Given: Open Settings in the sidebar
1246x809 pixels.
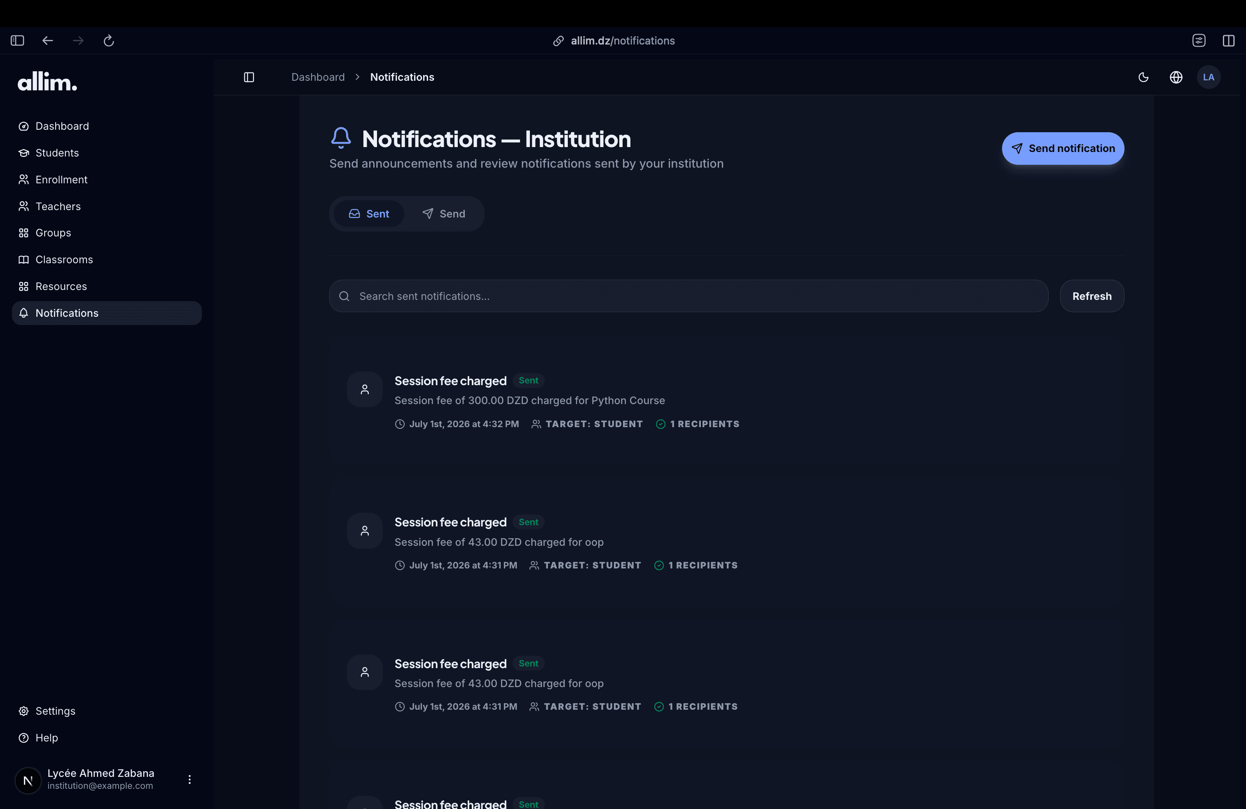Looking at the screenshot, I should 106,711.
